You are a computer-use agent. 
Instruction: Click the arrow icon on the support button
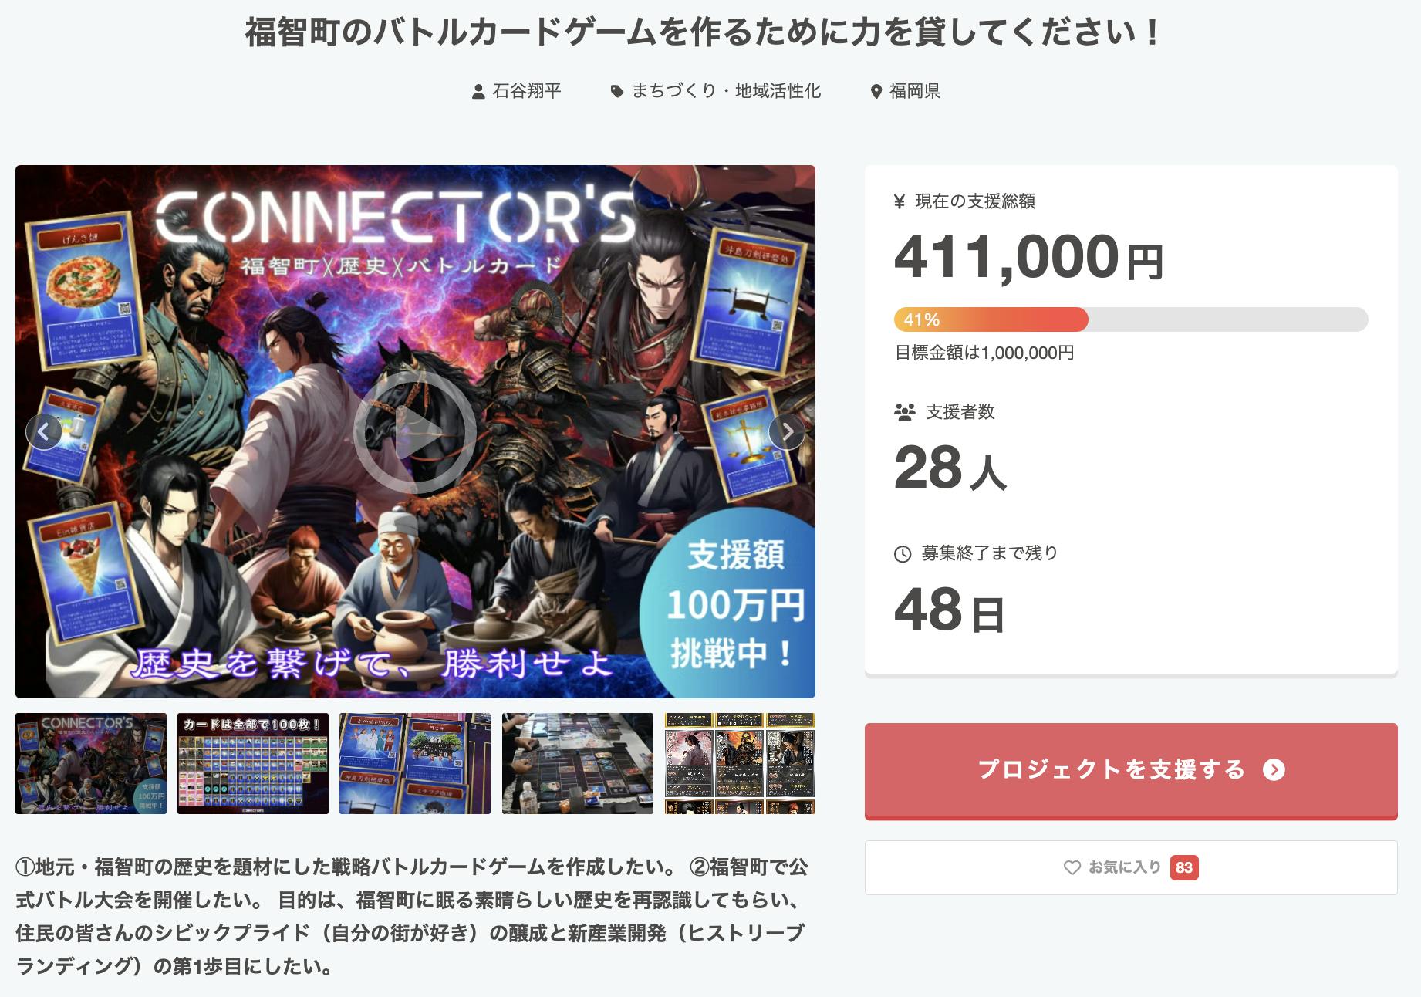[x=1274, y=769]
